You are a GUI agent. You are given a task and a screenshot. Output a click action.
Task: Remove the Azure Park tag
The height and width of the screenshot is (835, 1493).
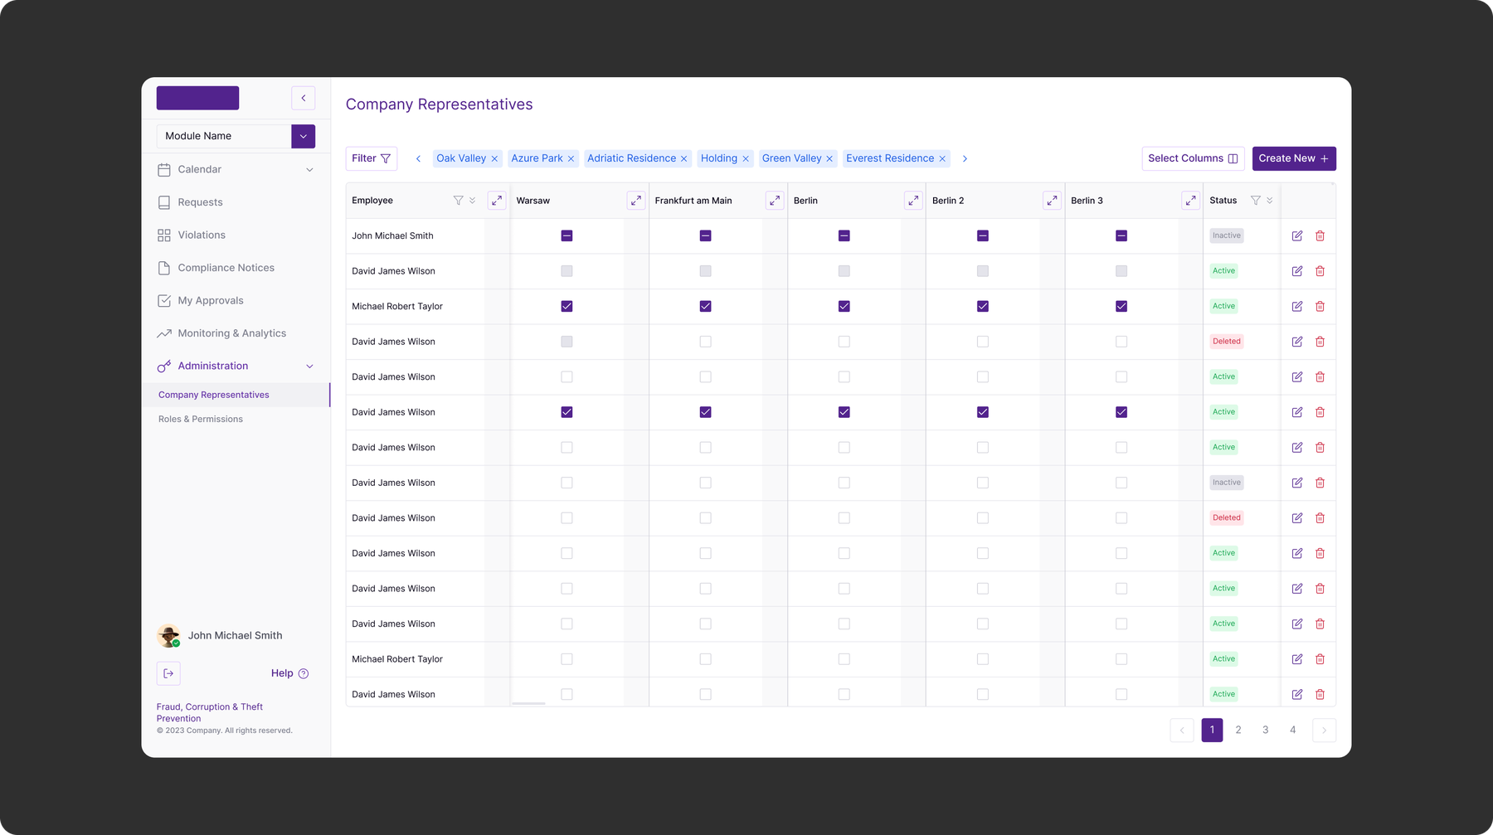[571, 158]
